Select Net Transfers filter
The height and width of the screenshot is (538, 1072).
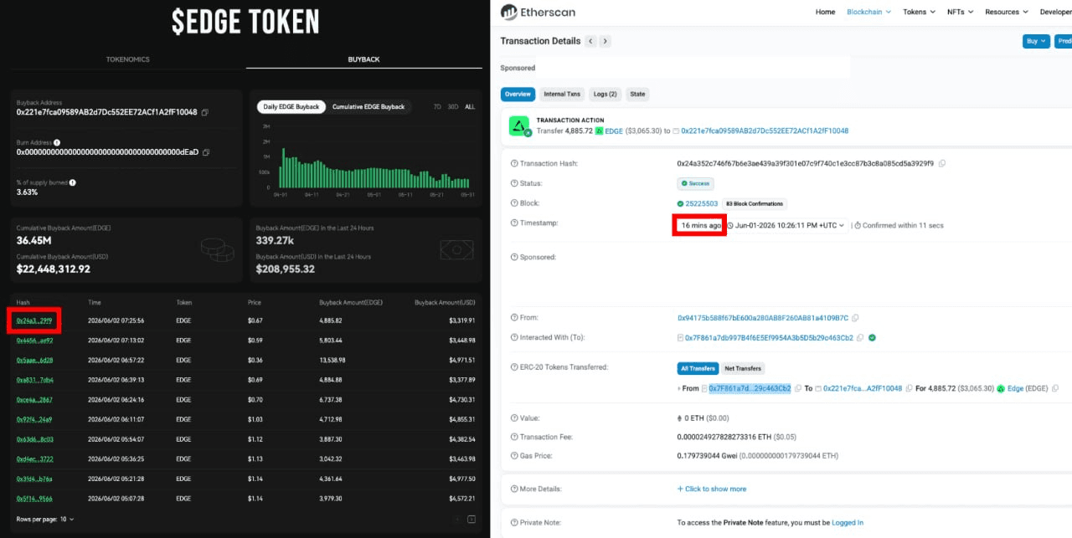(744, 368)
